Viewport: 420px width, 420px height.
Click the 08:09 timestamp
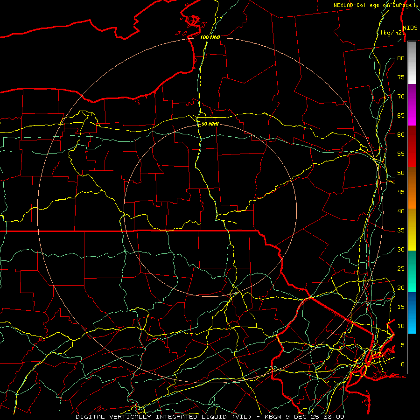(334, 417)
